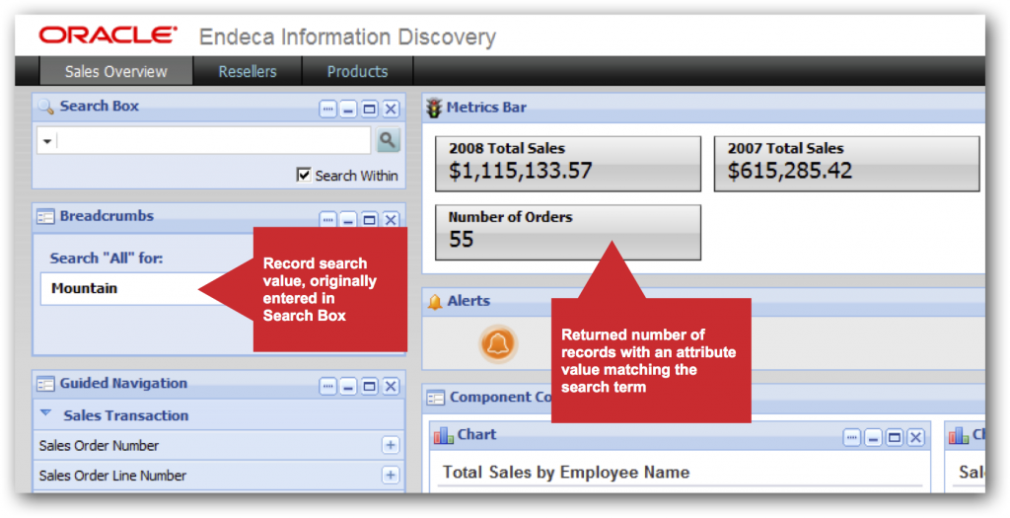Screen dimensions: 1010x518
Task: Toggle the Search Within checkbox
Action: (x=304, y=175)
